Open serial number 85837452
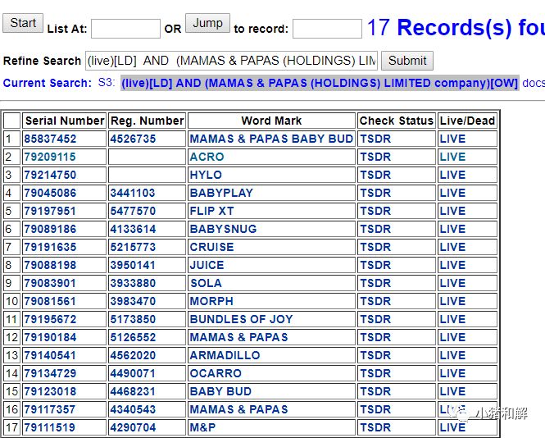The height and width of the screenshot is (438, 545). point(50,139)
